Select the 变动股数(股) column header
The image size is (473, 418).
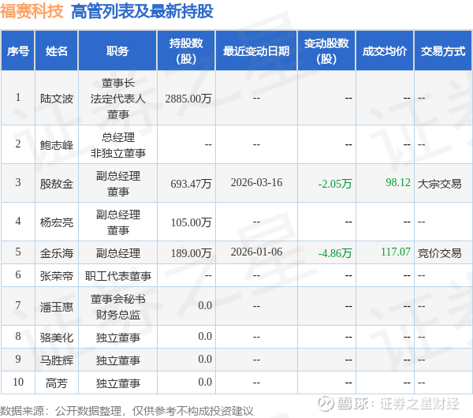pyautogui.click(x=326, y=51)
